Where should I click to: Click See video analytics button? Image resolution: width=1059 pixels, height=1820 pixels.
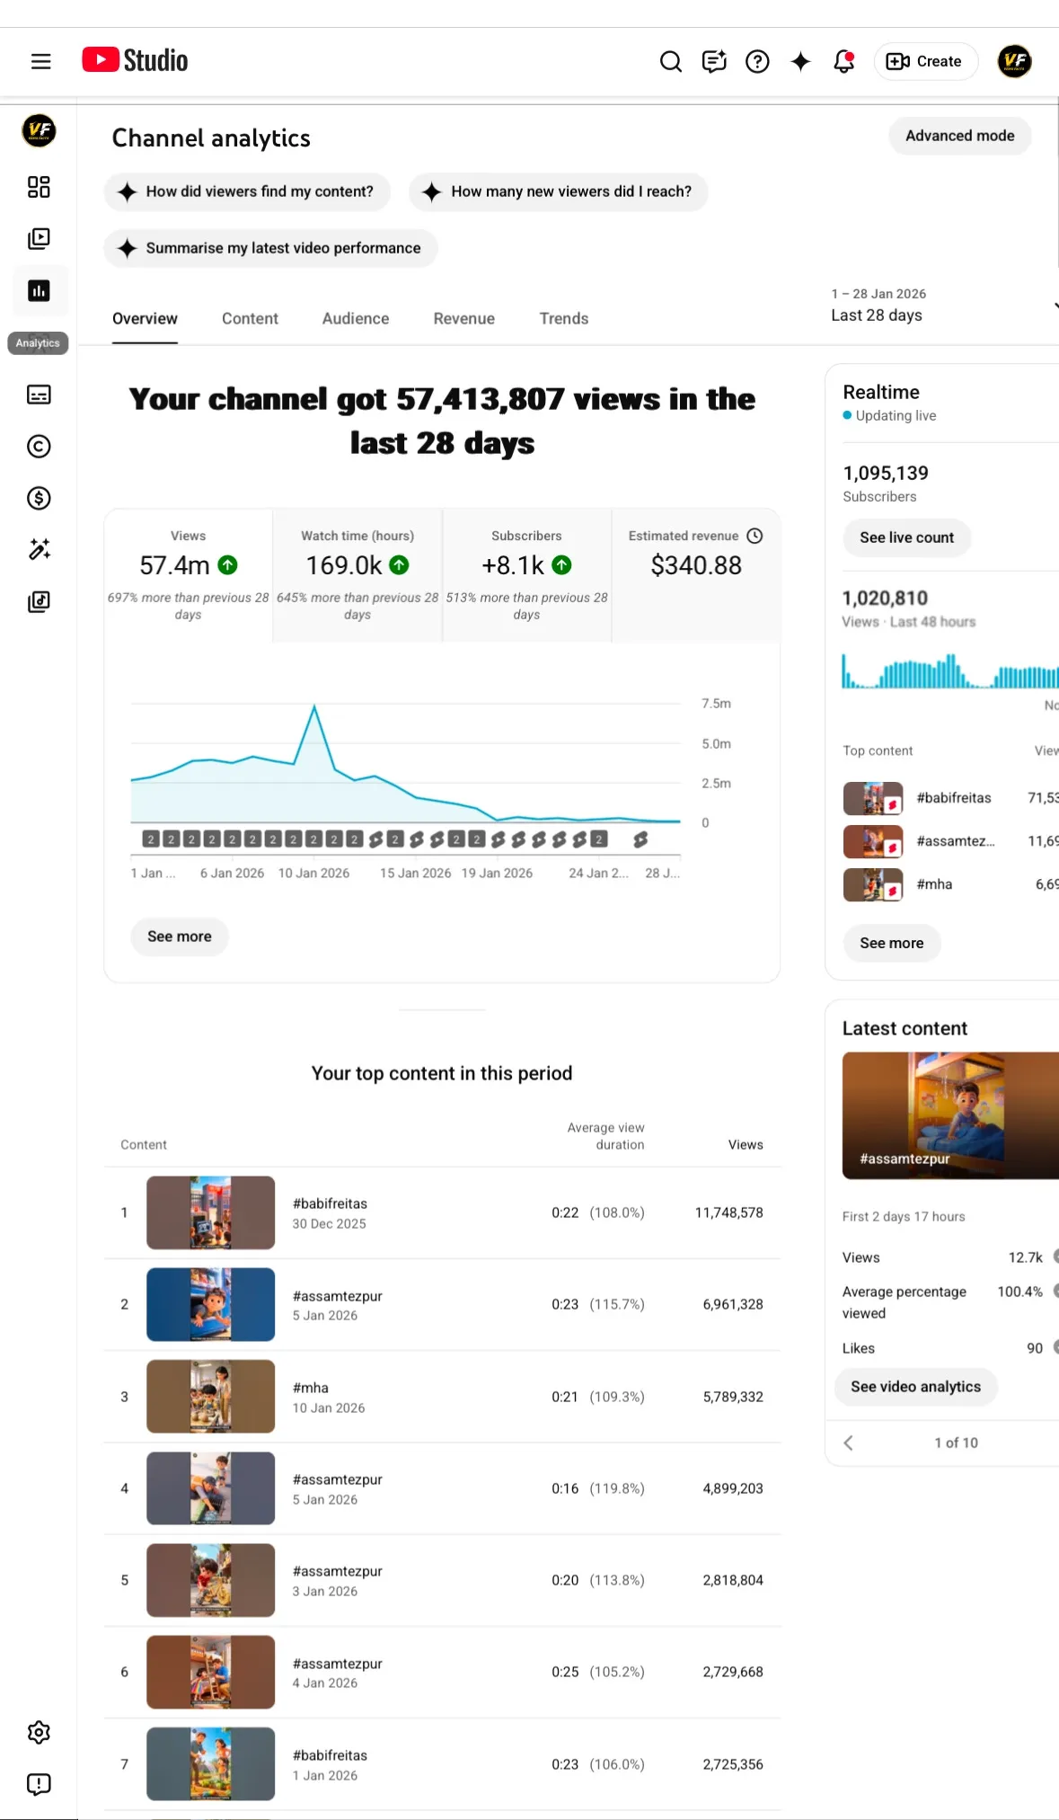click(915, 1387)
